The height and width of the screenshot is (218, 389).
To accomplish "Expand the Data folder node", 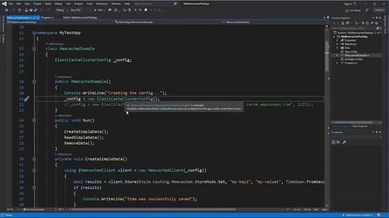I will point(337,48).
